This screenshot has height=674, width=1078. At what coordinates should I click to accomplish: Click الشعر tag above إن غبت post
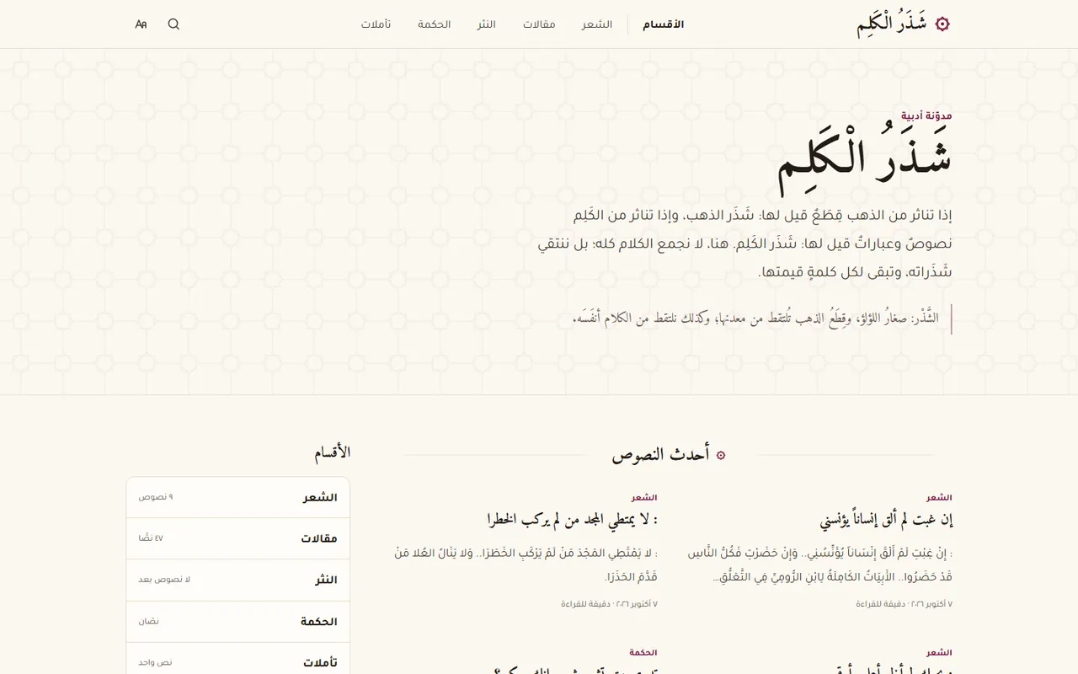[939, 498]
